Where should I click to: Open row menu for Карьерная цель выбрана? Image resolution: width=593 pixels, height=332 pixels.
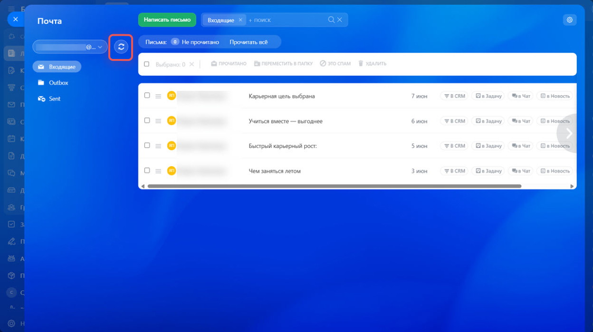(x=158, y=96)
